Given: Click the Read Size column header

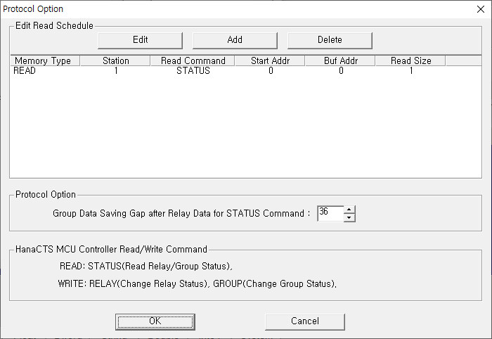Looking at the screenshot, I should 410,60.
